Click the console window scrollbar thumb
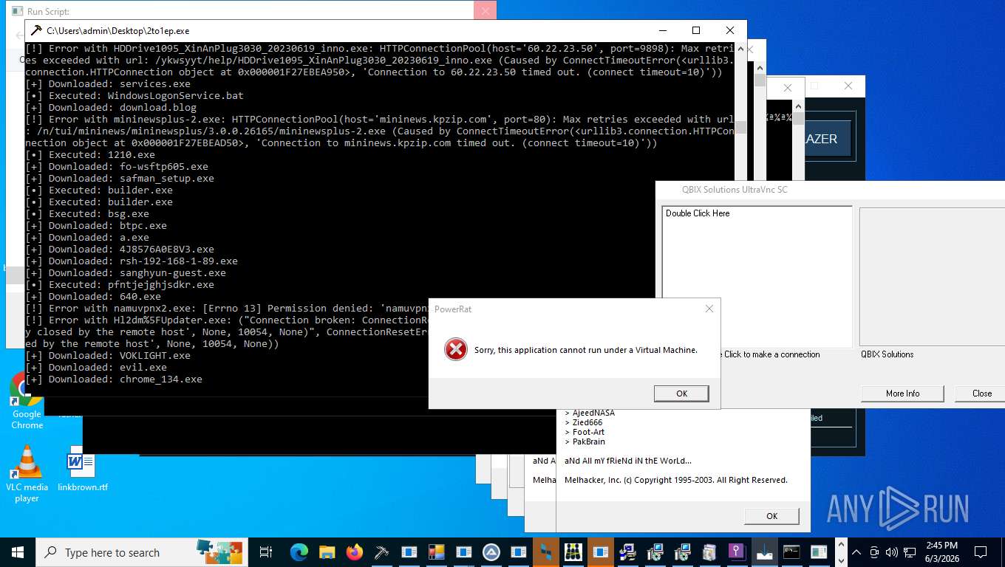Screen dimensions: 1005x567 tap(740, 128)
